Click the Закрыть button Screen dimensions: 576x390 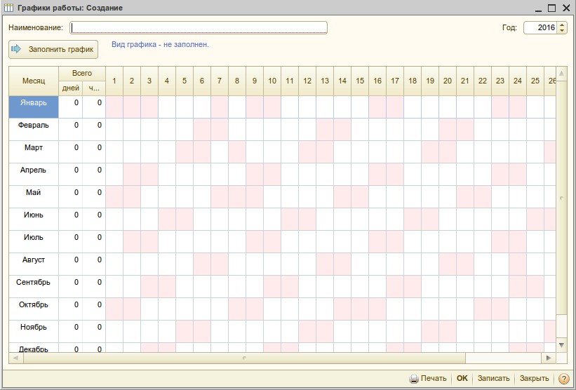pyautogui.click(x=534, y=378)
